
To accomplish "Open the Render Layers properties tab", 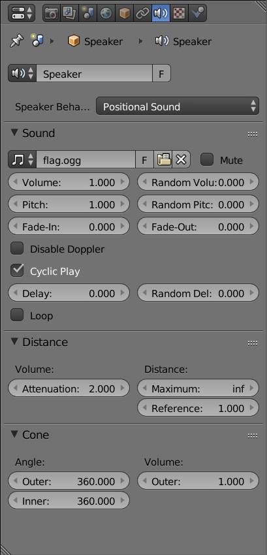I will (x=70, y=14).
